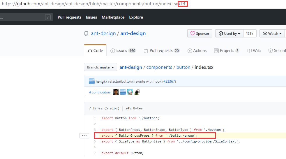Switch to the Issues tab

(x=123, y=50)
